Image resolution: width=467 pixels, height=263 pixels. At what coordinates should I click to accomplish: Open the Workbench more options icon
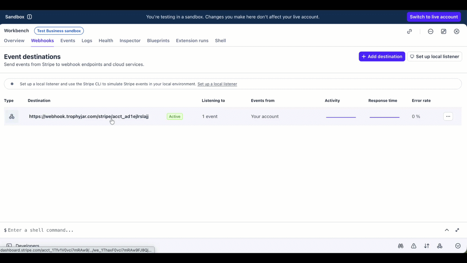tap(431, 31)
